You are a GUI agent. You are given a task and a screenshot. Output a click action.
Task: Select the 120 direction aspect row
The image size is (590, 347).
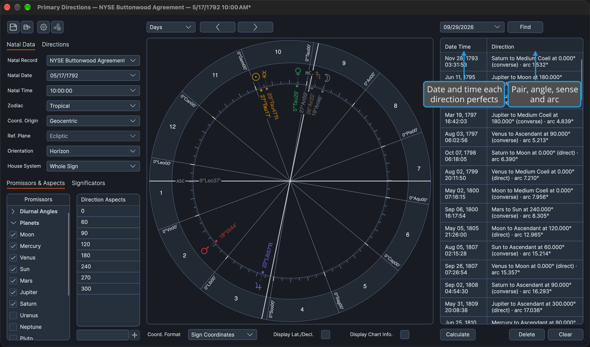click(x=108, y=244)
